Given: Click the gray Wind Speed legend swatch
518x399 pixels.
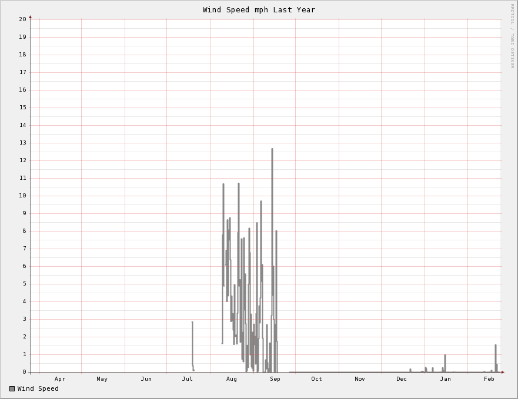Looking at the screenshot, I should (x=12, y=388).
